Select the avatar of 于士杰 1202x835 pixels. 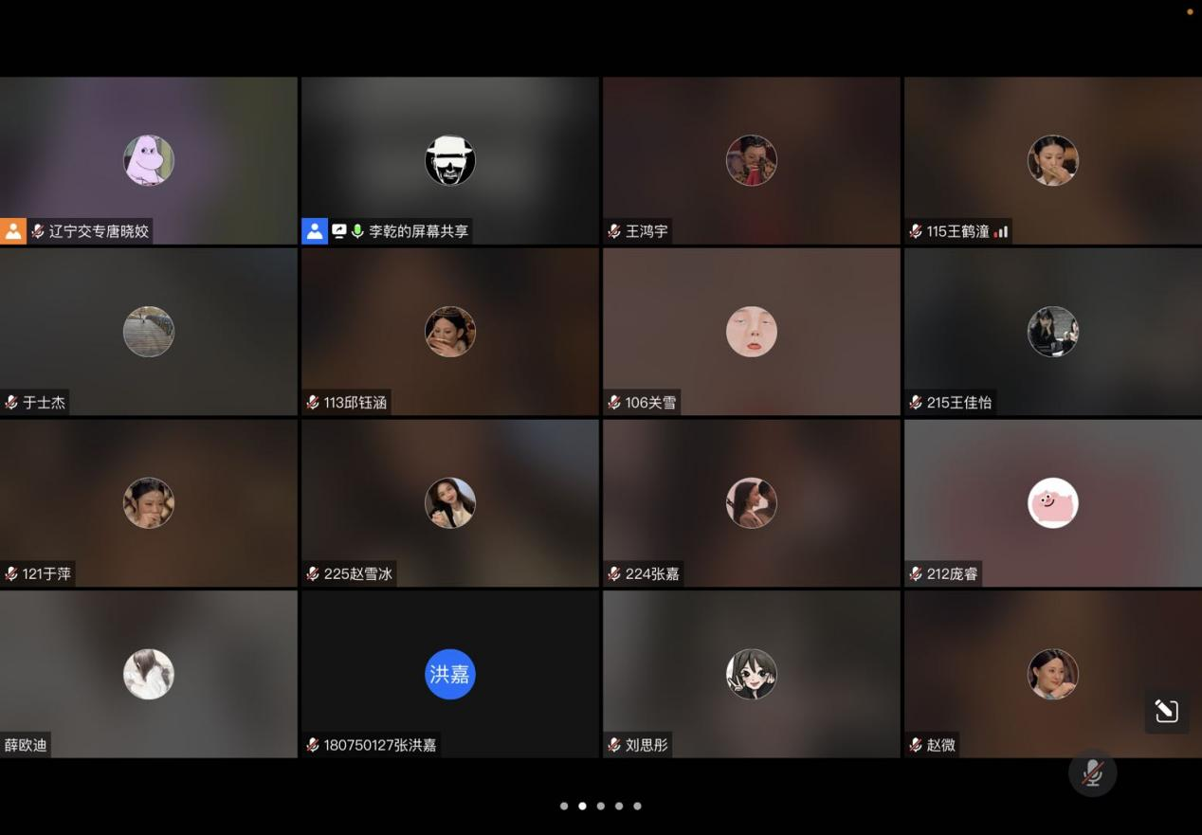coord(149,332)
